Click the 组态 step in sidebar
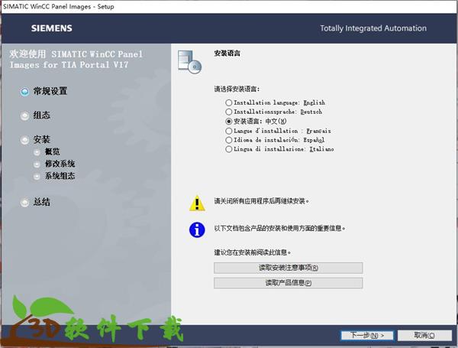 (41, 115)
